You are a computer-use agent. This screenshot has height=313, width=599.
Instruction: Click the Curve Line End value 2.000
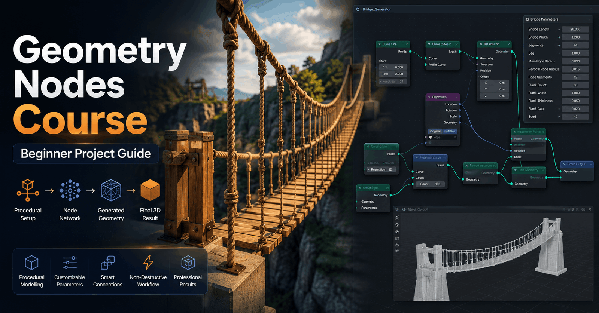point(393,74)
